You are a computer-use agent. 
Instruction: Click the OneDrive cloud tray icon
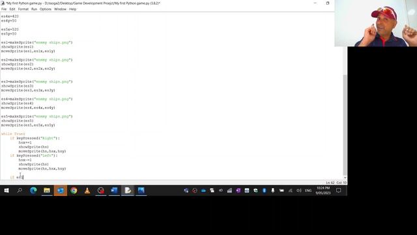point(203,190)
